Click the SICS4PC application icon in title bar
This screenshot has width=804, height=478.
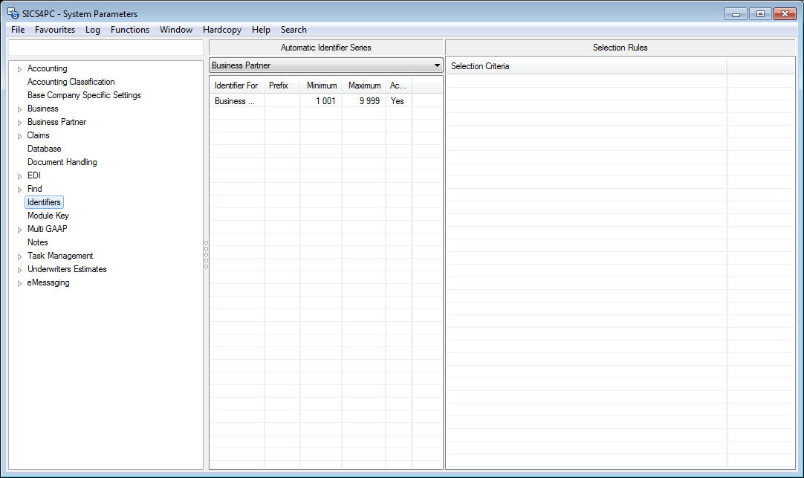pyautogui.click(x=13, y=13)
